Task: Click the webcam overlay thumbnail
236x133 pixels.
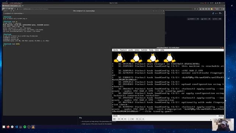Action: [223, 125]
